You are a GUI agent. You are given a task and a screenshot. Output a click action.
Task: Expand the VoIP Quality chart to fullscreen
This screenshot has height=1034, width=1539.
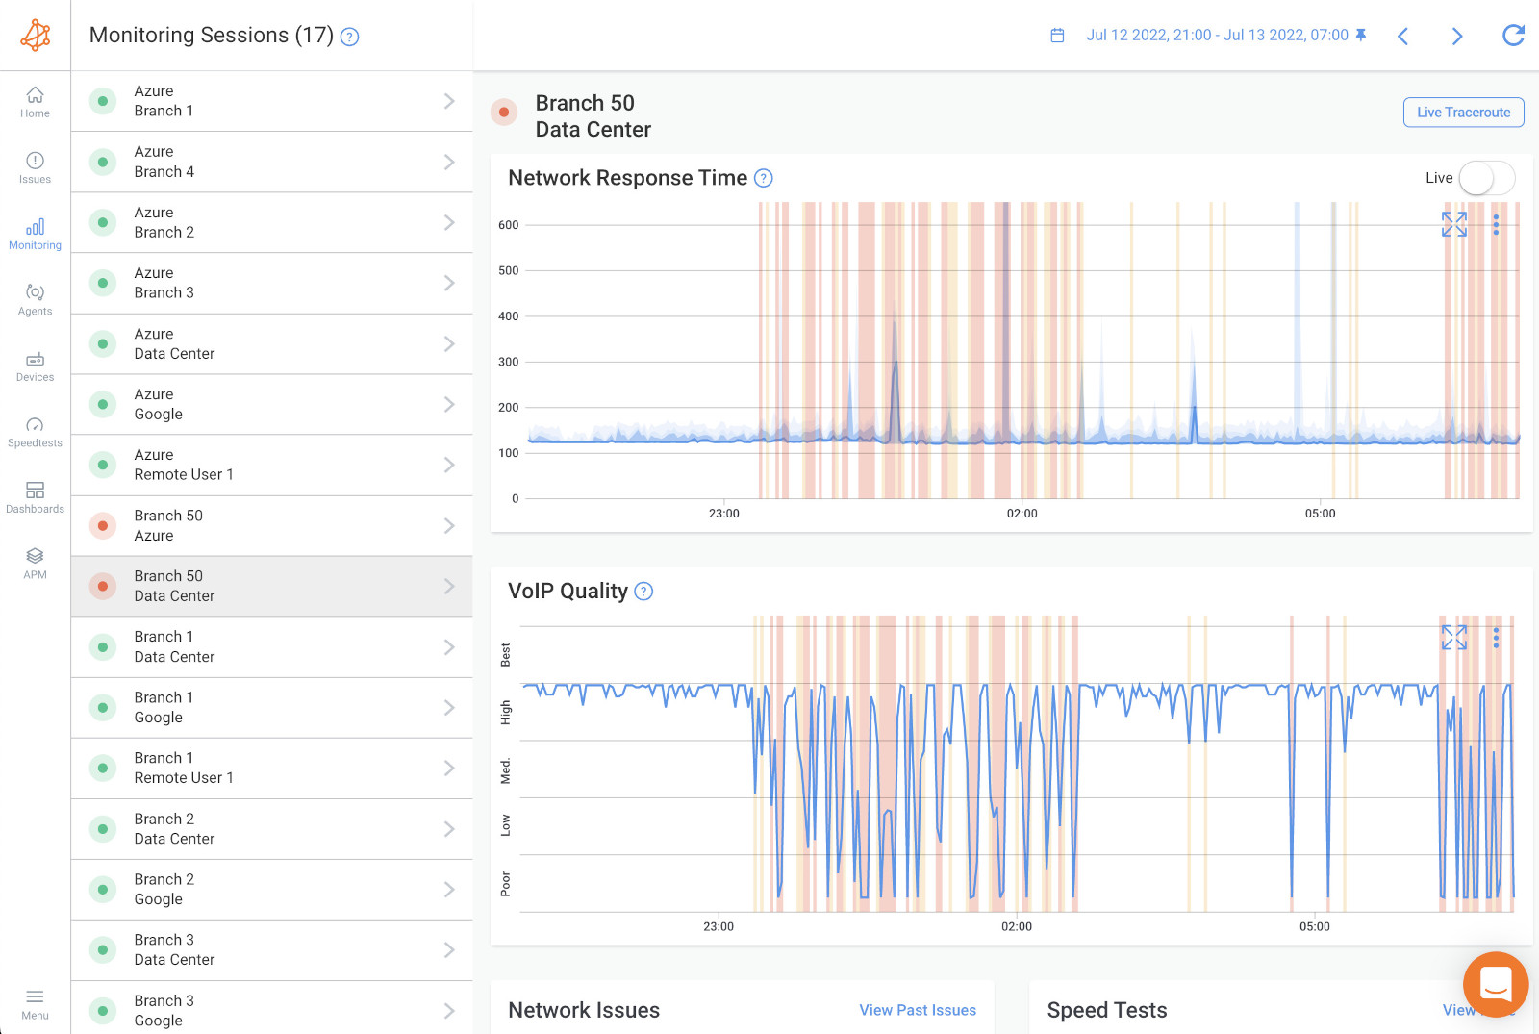point(1453,637)
